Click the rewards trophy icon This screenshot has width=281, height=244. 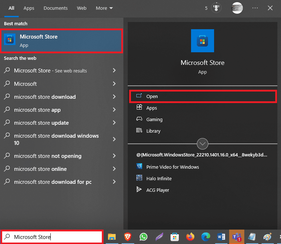[216, 8]
